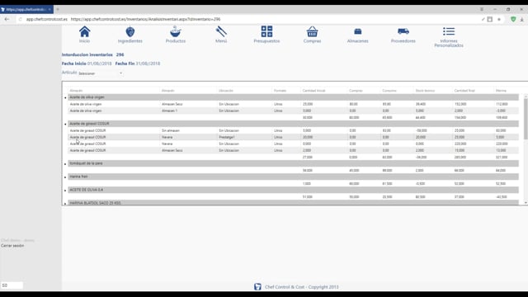Click the Productos menu label
This screenshot has width=528, height=297.
176,40
